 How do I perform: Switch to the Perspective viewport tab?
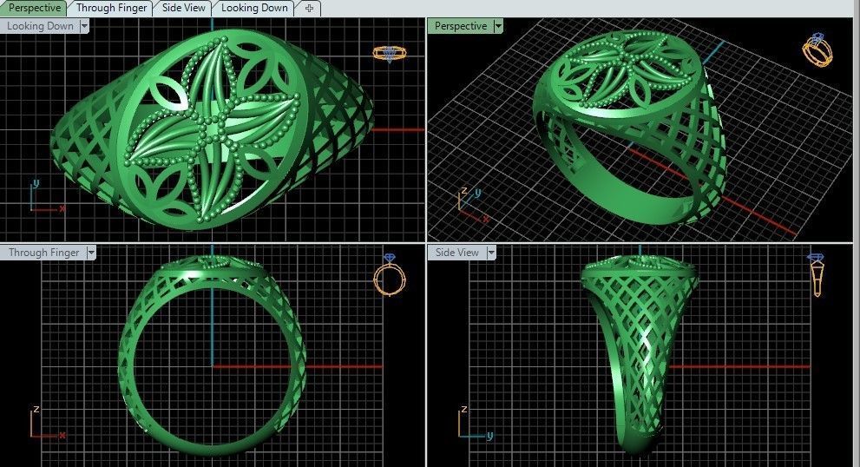tap(34, 8)
